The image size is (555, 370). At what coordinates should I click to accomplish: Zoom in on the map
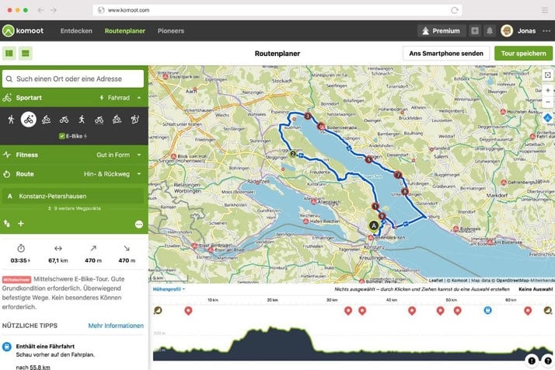(x=547, y=90)
